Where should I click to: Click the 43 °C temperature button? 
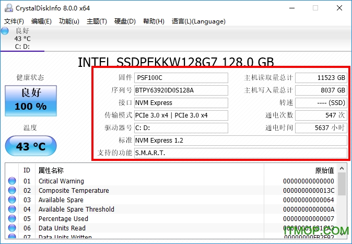click(31, 146)
